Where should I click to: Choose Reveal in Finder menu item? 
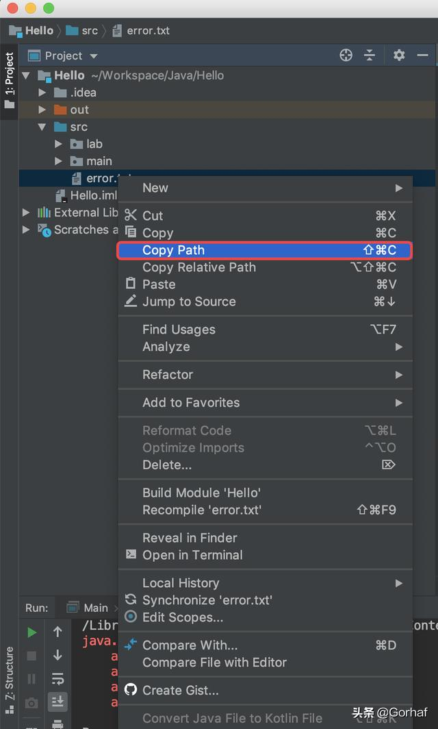coord(190,538)
